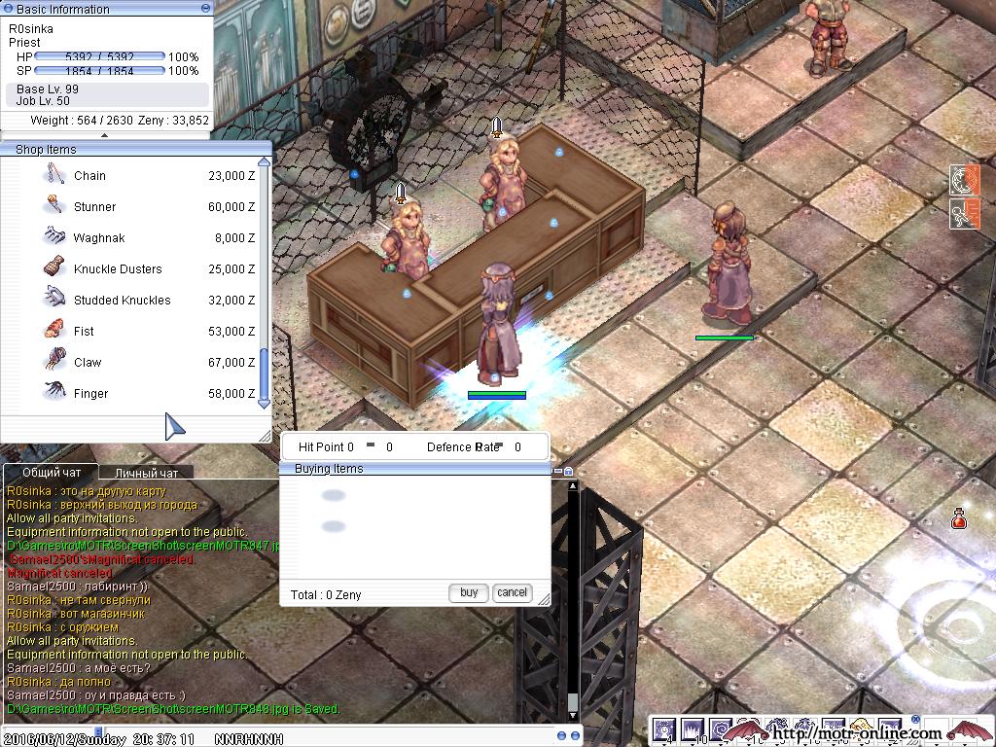This screenshot has height=747, width=996.
Task: Switch to the Личный чат tab
Action: (x=146, y=473)
